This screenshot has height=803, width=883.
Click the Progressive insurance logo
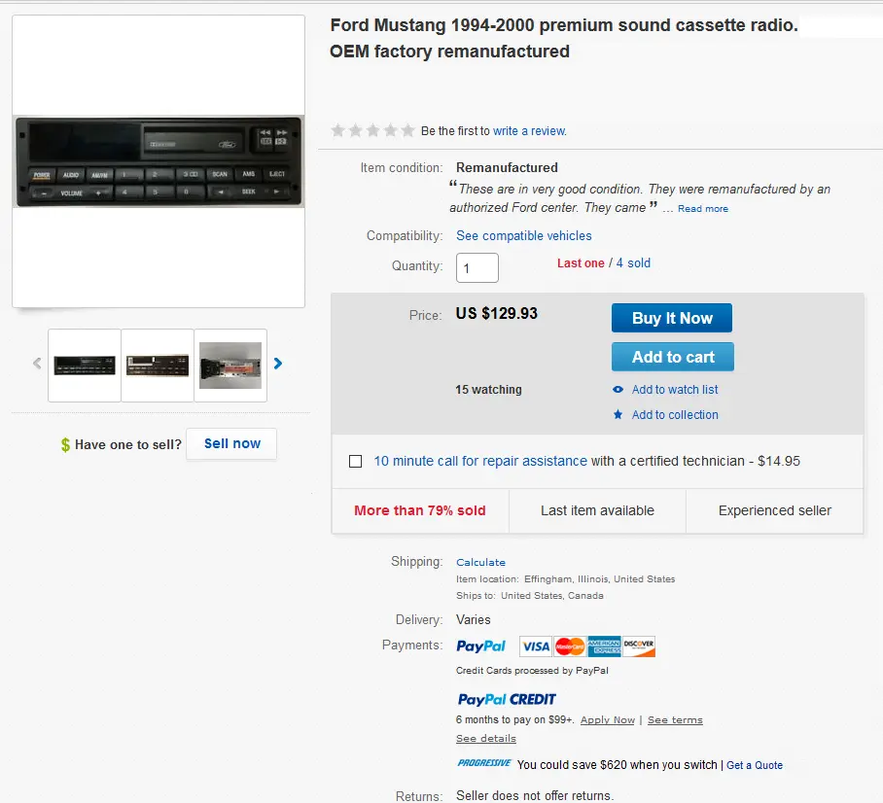coord(484,763)
